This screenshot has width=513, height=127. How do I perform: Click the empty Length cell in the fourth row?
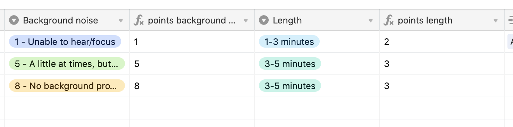pyautogui.click(x=317, y=108)
